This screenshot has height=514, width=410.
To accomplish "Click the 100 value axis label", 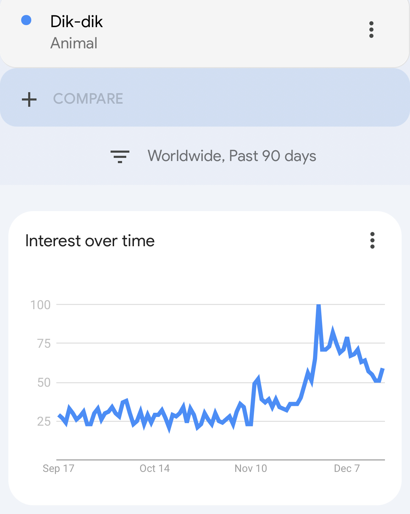I will (40, 305).
